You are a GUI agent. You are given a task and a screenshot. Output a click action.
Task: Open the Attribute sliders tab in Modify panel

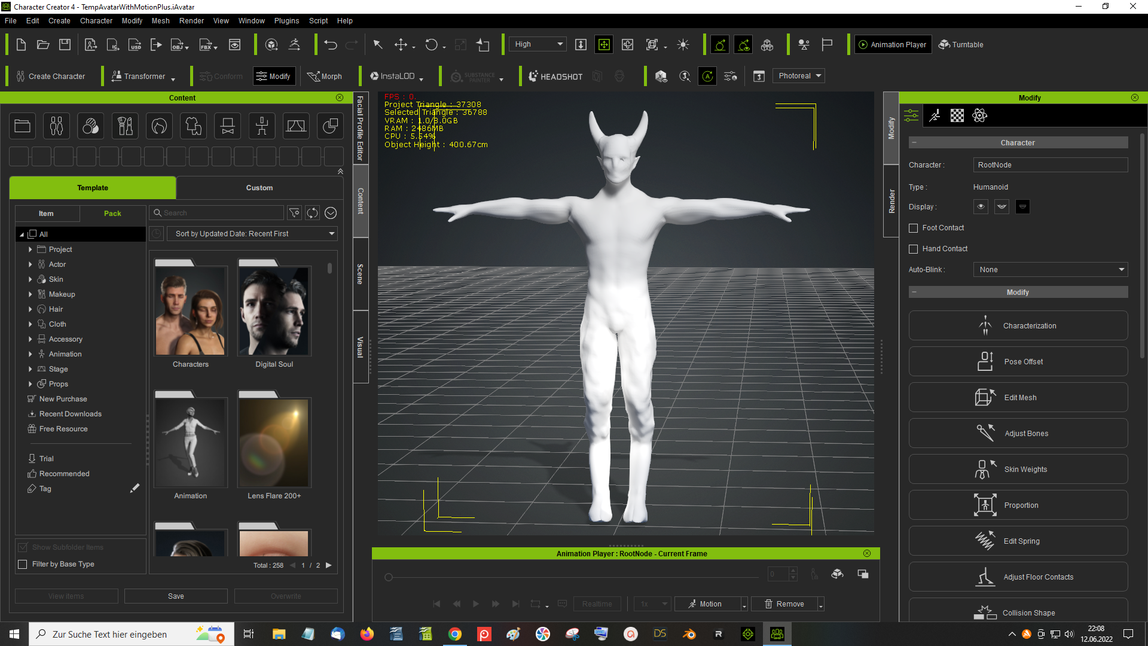[x=911, y=115]
